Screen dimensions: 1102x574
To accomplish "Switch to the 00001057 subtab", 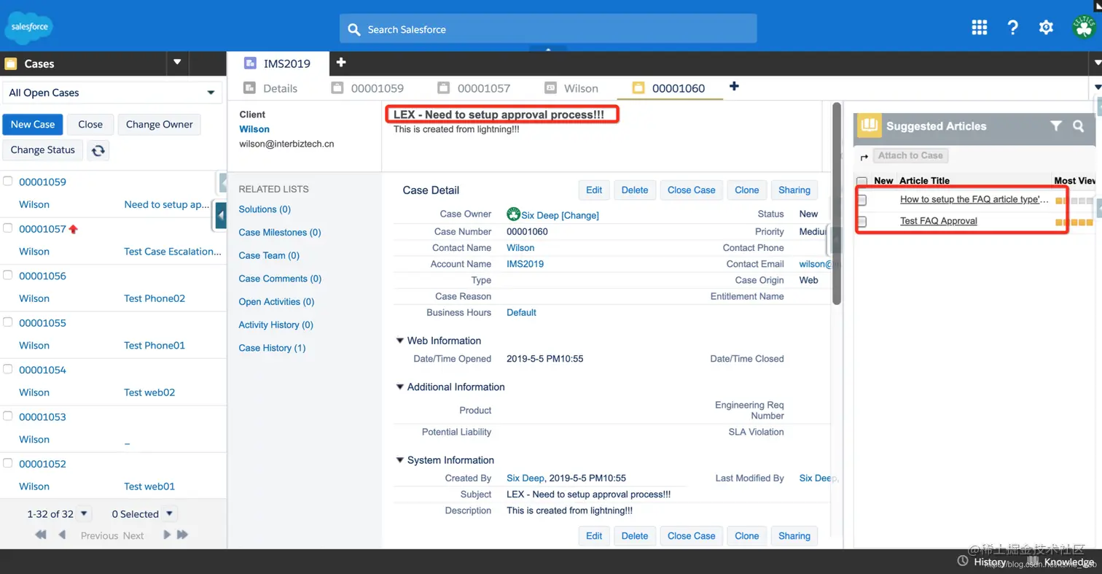I will tap(474, 88).
